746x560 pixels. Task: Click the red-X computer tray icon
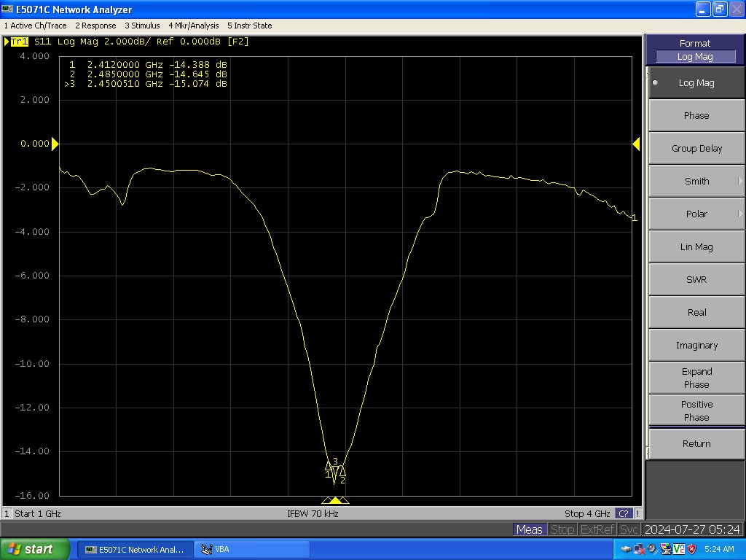click(x=640, y=550)
